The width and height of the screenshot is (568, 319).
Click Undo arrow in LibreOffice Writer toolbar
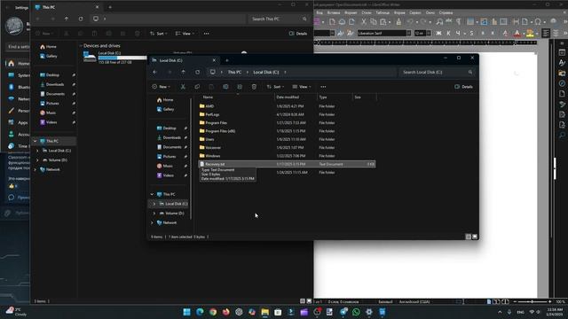click(x=410, y=22)
